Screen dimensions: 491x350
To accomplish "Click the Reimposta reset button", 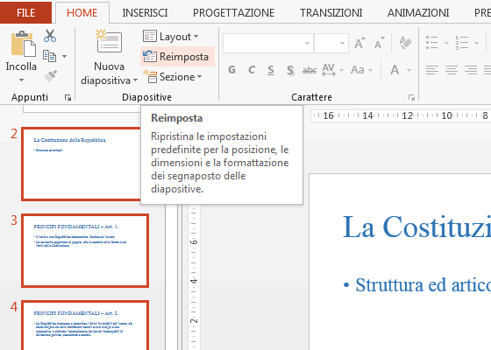I will tap(177, 57).
